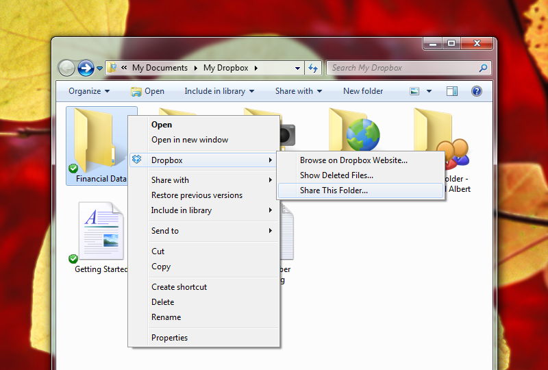Screen dimensions: 548x370
Task: Open Properties from the context menu
Action: [x=204, y=338]
